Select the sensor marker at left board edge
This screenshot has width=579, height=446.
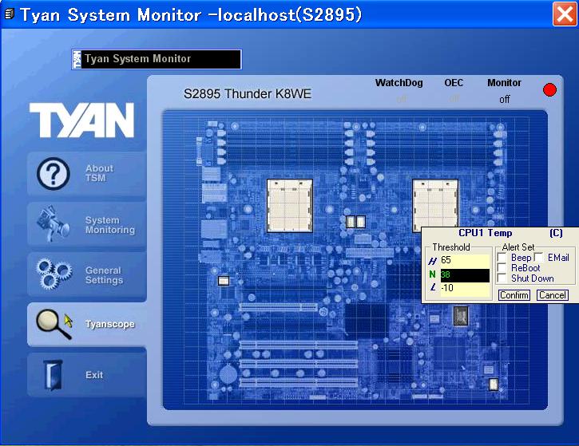(224, 281)
